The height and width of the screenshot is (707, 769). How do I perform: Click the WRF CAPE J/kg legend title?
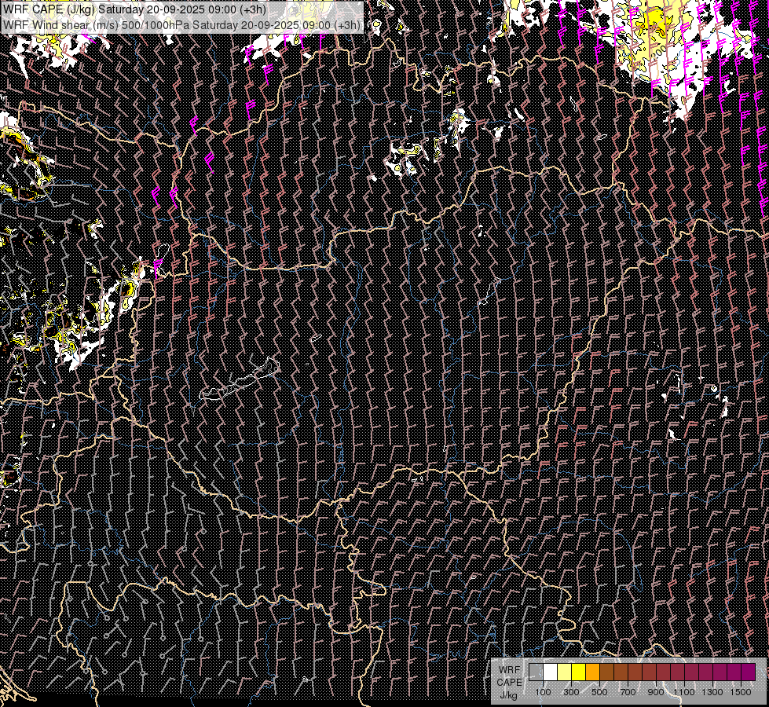[x=508, y=681]
